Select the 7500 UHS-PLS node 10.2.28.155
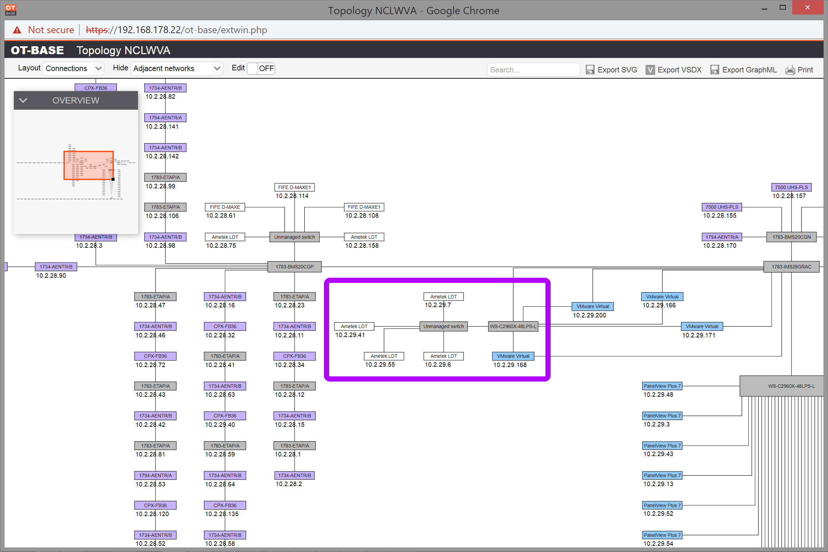This screenshot has width=828, height=552. 722,207
